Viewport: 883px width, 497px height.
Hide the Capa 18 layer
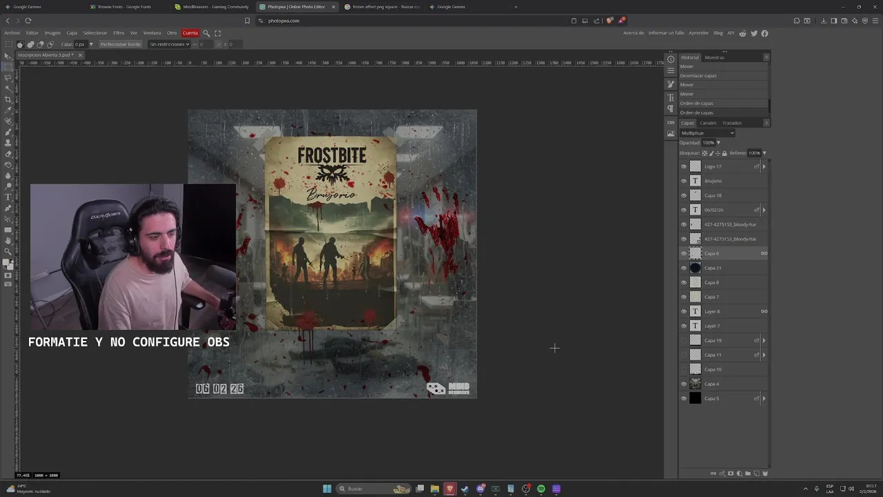(x=684, y=195)
